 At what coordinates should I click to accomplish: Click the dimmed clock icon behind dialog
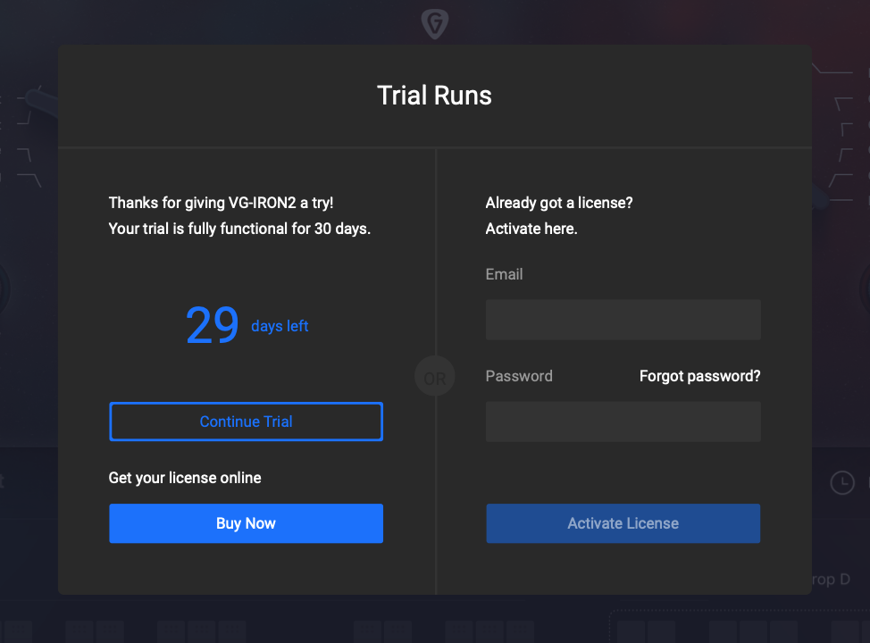[841, 482]
